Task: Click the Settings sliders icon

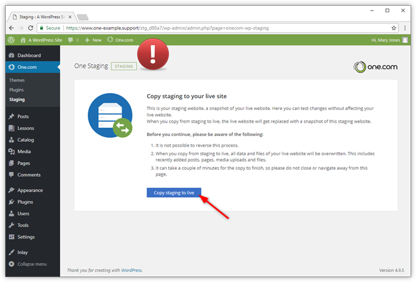Action: [x=12, y=237]
